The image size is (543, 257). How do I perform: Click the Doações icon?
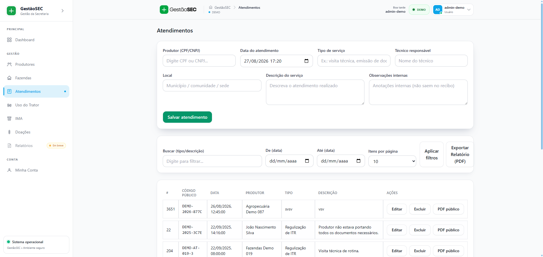pyautogui.click(x=9, y=132)
